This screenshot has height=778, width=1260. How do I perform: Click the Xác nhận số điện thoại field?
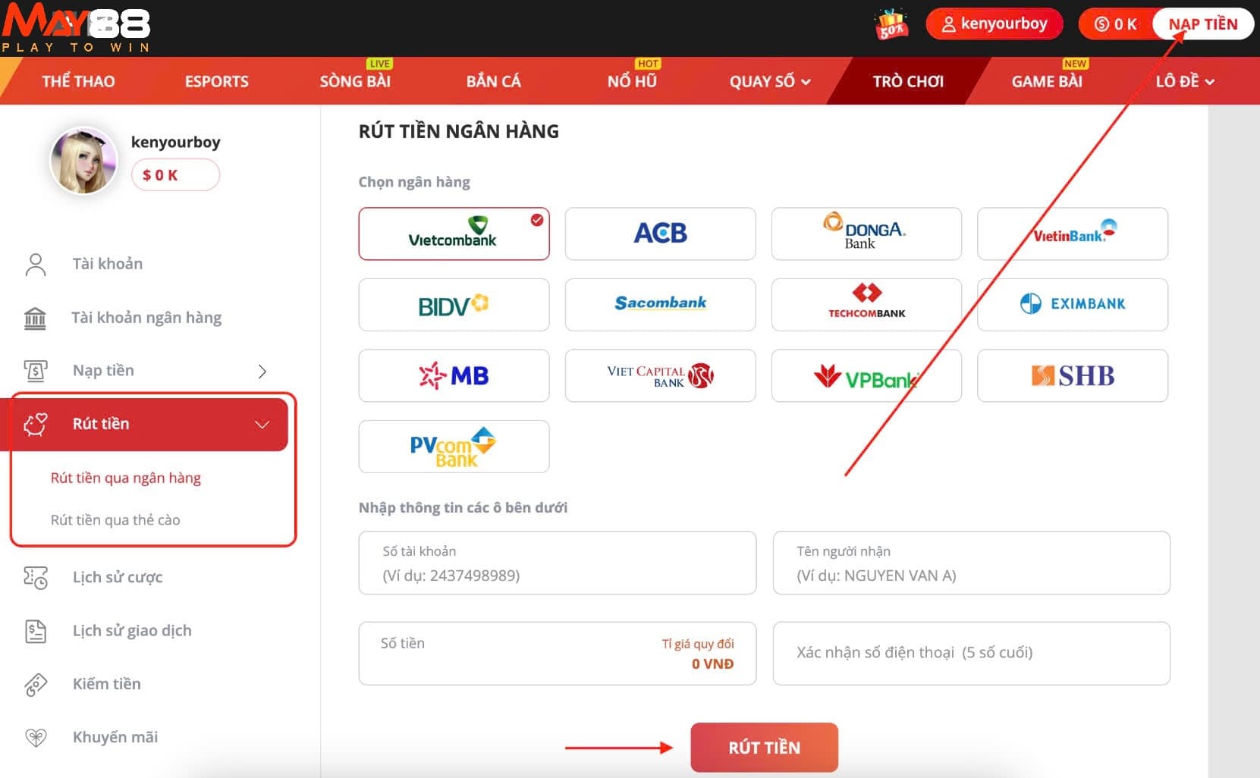(972, 654)
